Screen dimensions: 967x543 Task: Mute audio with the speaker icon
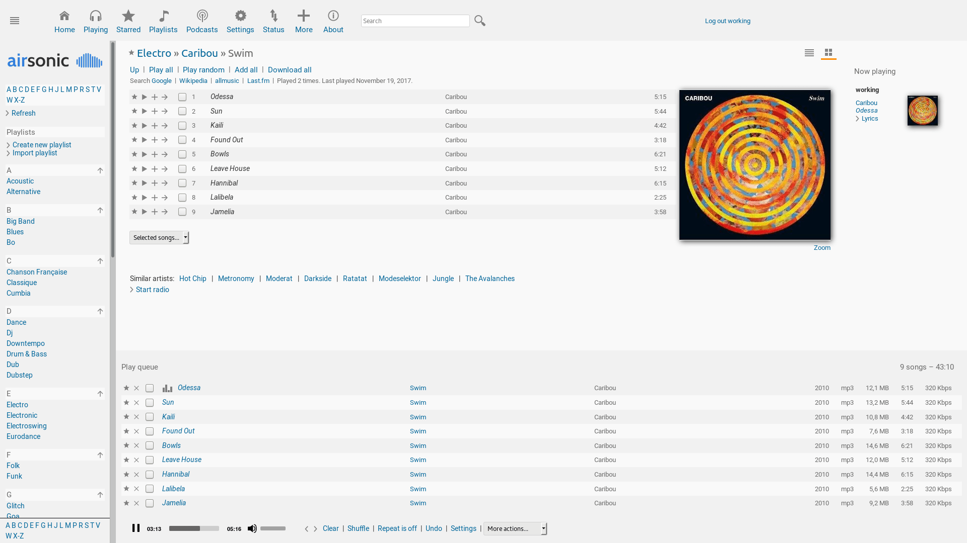(x=252, y=528)
